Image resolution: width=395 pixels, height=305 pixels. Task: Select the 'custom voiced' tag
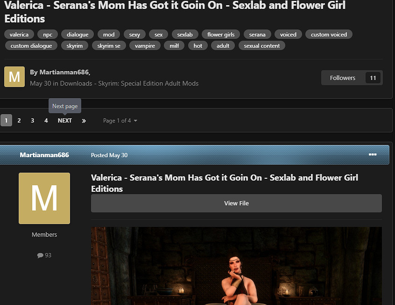coord(329,35)
